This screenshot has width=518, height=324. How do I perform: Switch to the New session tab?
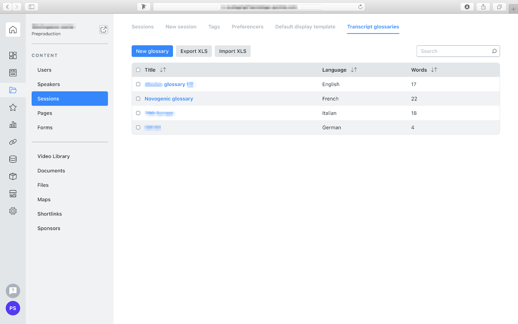(181, 27)
